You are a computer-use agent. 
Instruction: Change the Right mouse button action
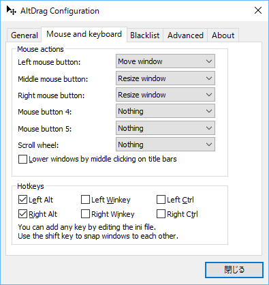[x=165, y=95]
